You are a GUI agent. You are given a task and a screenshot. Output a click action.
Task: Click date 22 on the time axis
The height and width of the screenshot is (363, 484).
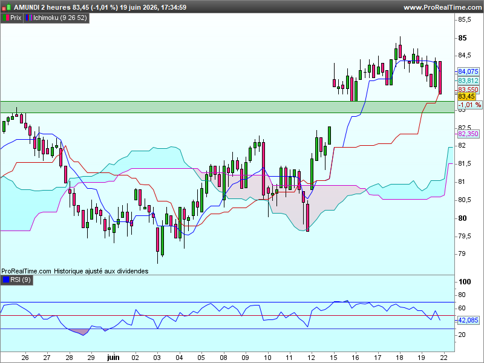pyautogui.click(x=444, y=358)
